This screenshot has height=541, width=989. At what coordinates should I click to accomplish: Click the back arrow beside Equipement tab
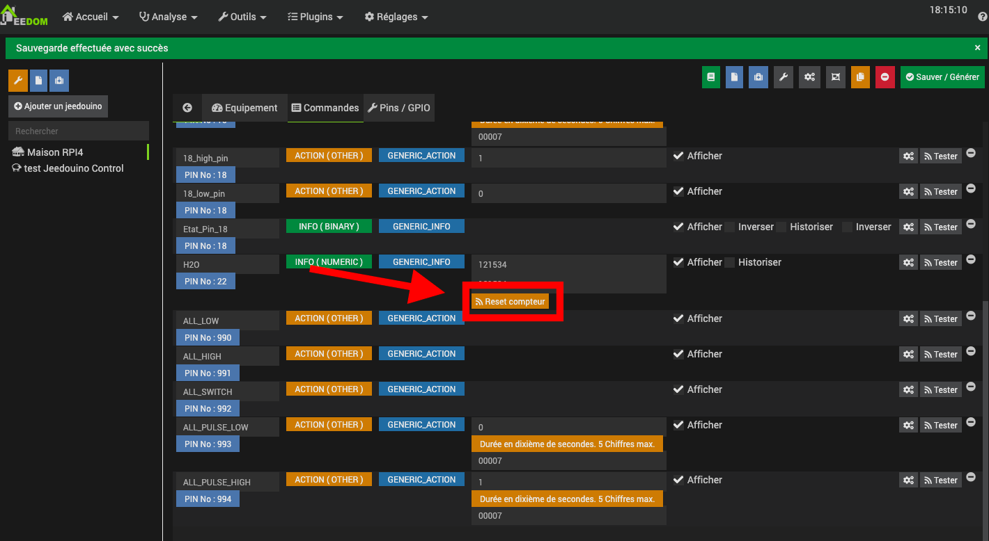pos(187,108)
